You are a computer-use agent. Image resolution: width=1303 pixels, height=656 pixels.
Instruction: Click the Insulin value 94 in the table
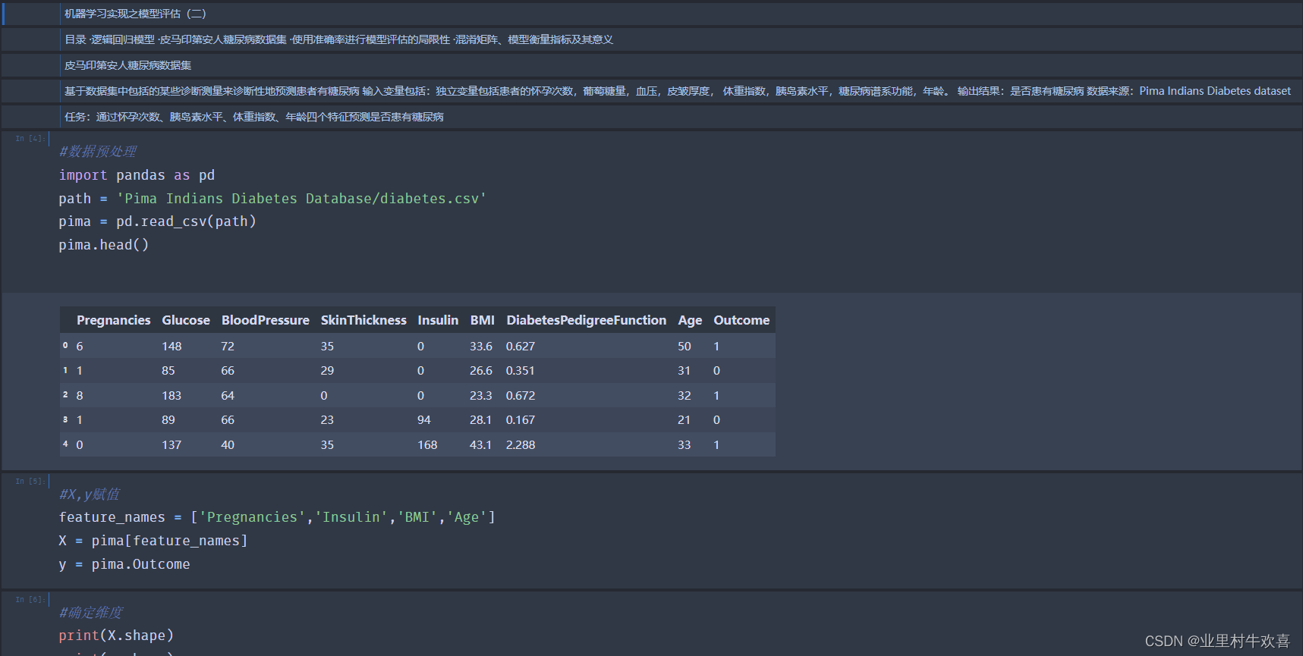point(424,420)
